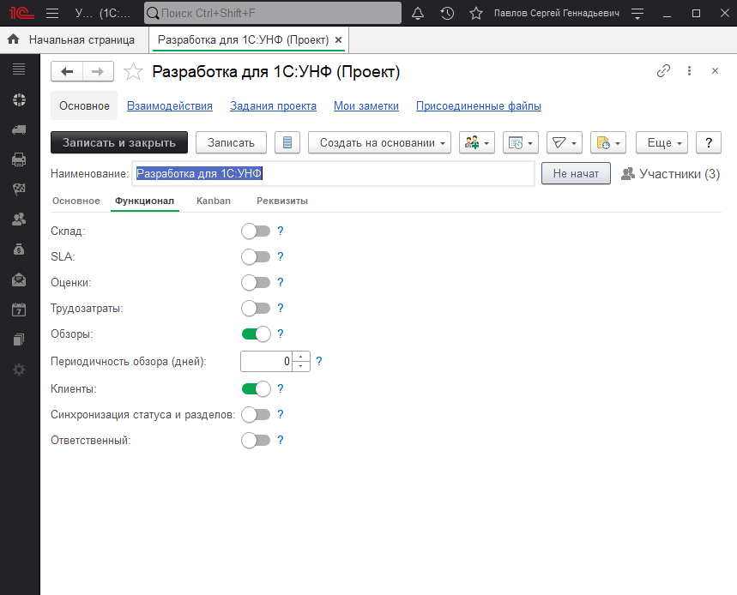Click the Периодичность обзора number field
Viewport: 737px width, 595px height.
click(267, 362)
